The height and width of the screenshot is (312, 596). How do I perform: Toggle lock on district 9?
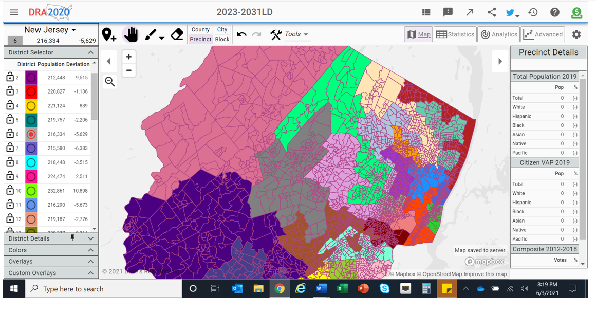tap(10, 176)
